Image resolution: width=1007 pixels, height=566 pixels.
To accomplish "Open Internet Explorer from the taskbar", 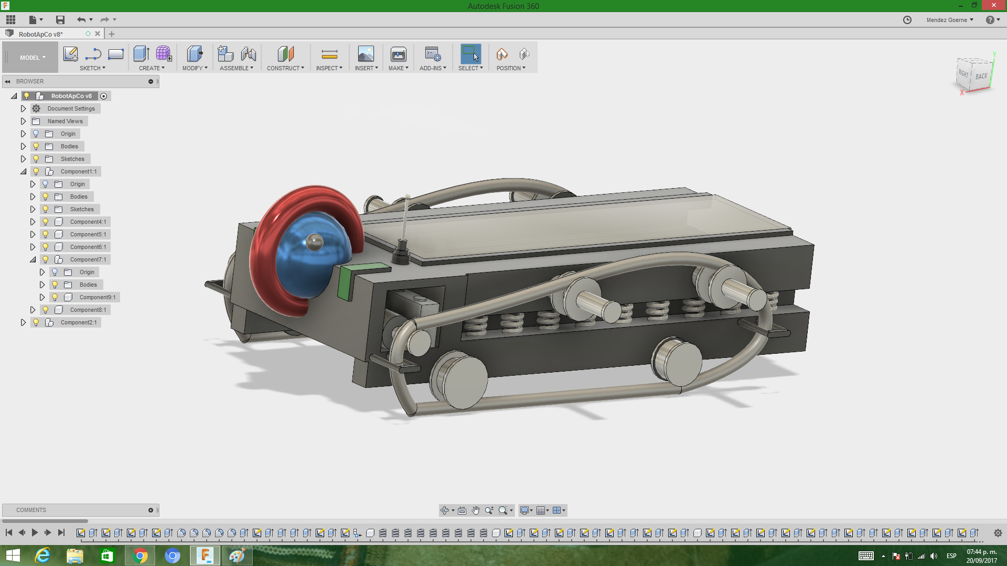I will [x=42, y=556].
